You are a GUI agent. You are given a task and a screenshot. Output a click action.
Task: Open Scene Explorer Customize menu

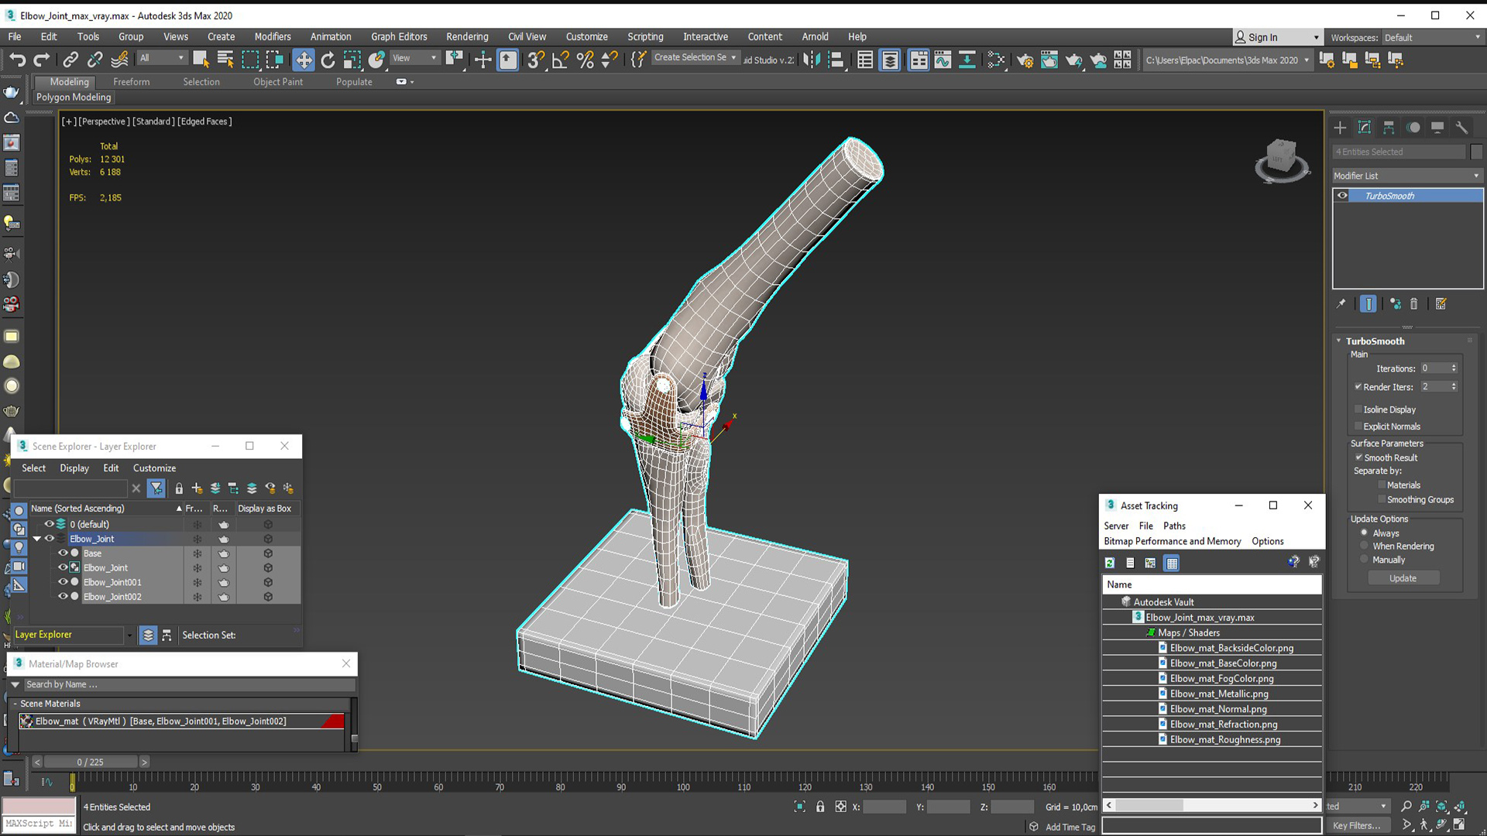(x=154, y=468)
